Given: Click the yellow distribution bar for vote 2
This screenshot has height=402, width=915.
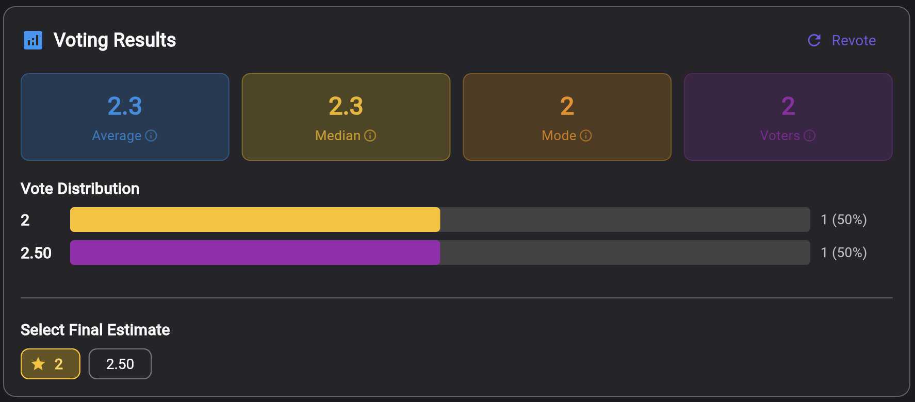Looking at the screenshot, I should click(x=255, y=220).
